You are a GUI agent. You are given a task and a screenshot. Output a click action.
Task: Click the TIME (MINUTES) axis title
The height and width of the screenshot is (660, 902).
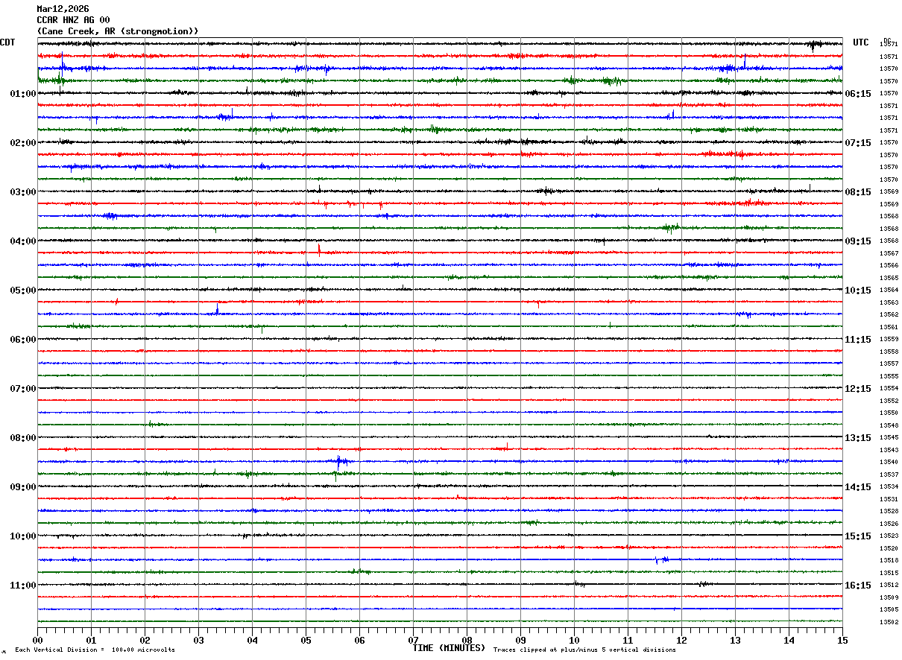(x=449, y=648)
